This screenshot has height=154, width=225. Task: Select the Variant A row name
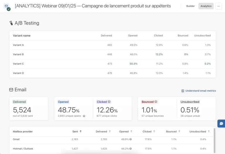[18, 45]
